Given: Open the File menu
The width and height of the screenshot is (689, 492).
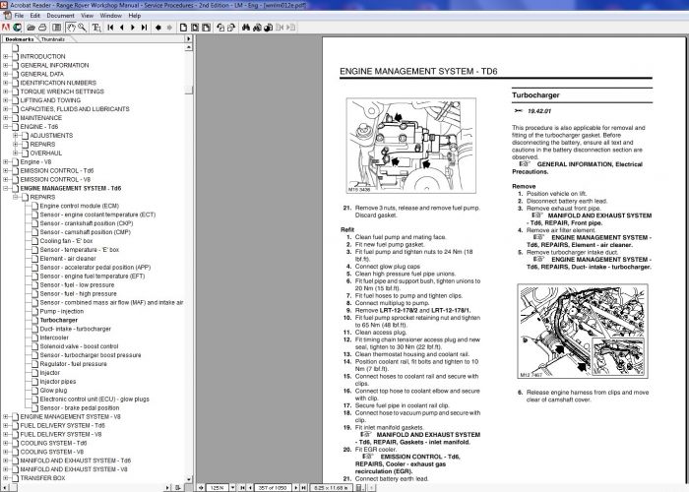Looking at the screenshot, I should 19,16.
